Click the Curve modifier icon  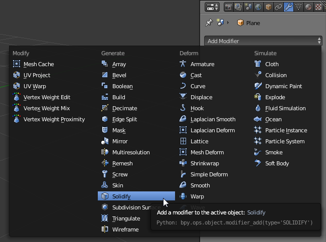click(x=183, y=86)
